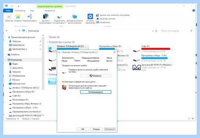
Task: Open the media access dropdown arrow
Action: tap(52, 23)
